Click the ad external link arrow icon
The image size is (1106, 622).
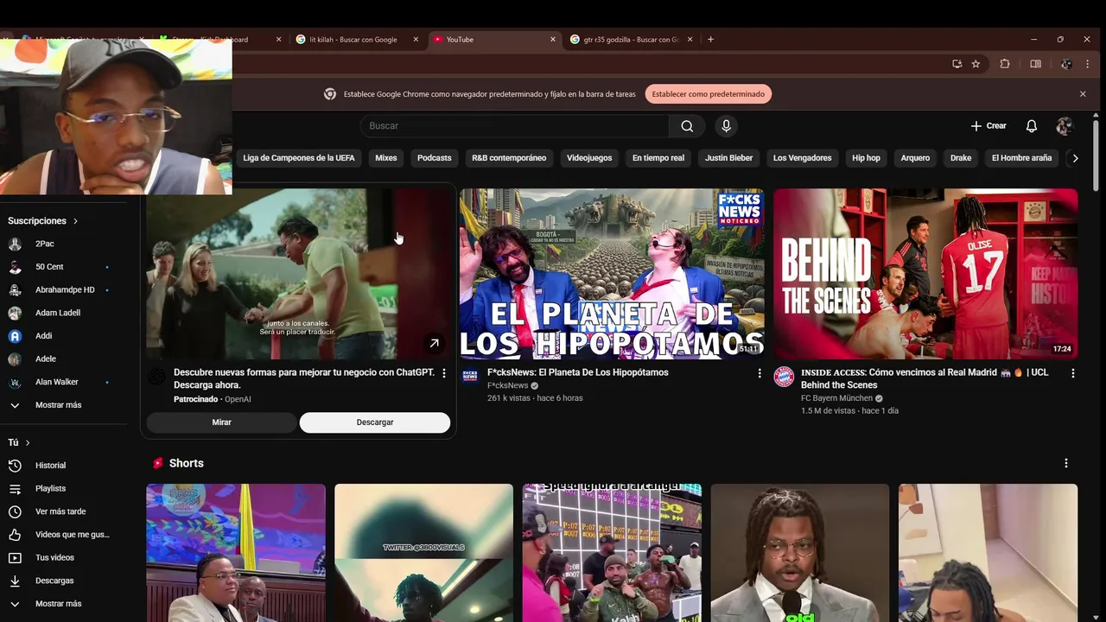434,344
